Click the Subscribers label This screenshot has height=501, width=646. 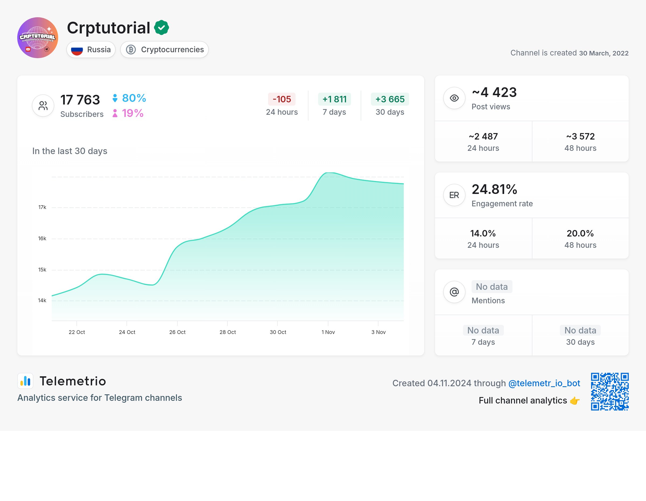click(x=82, y=114)
